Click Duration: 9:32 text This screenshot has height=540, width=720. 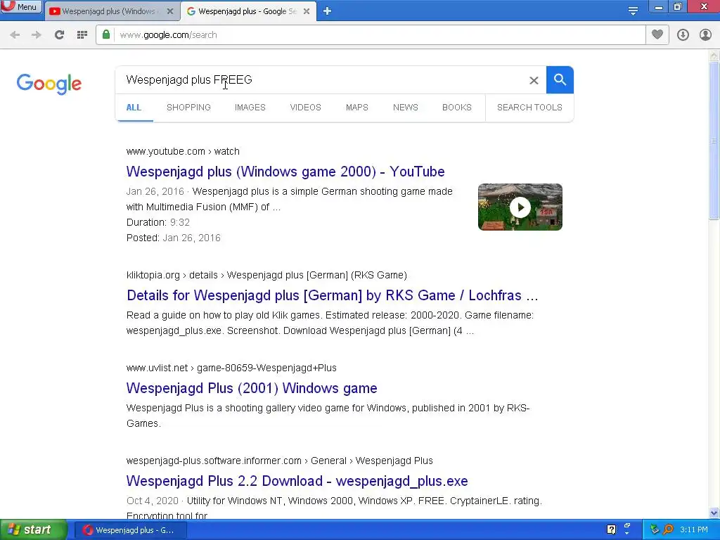[158, 222]
